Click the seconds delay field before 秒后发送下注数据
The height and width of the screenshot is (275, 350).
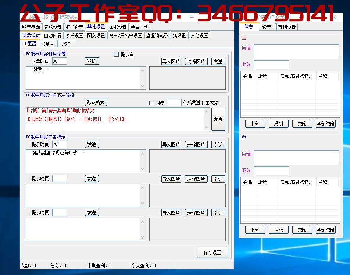pyautogui.click(x=174, y=102)
